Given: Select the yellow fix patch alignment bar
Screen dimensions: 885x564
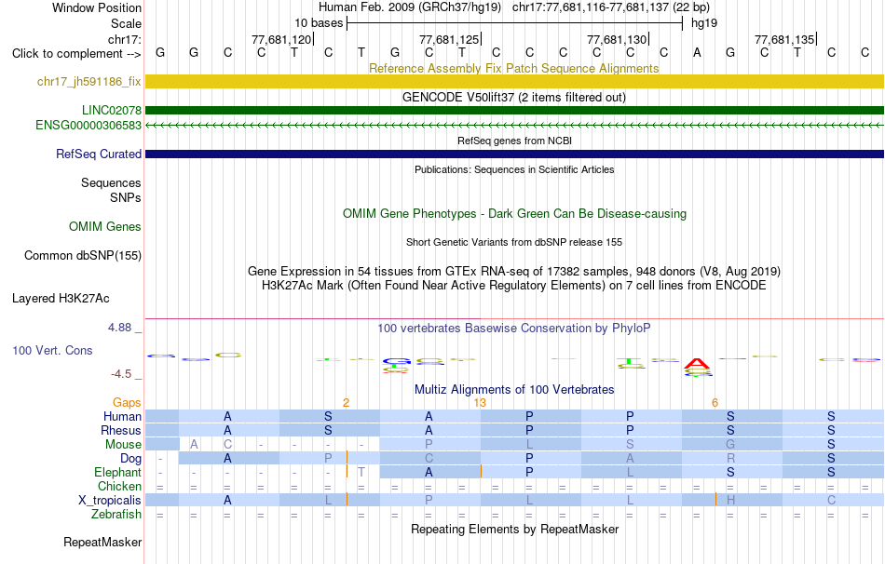Looking at the screenshot, I should point(514,81).
